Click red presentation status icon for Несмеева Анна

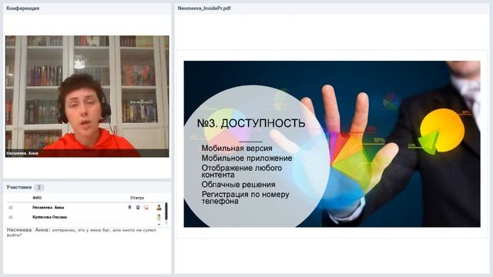pos(146,207)
